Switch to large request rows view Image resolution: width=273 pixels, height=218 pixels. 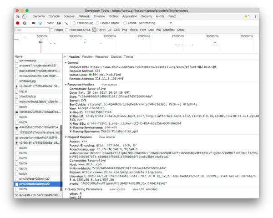[x=59, y=23]
